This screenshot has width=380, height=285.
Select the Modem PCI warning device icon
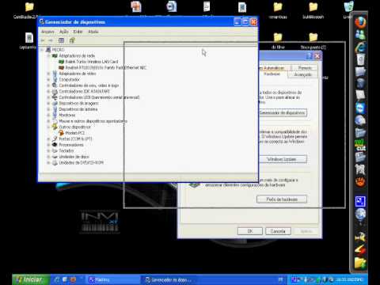coord(61,133)
